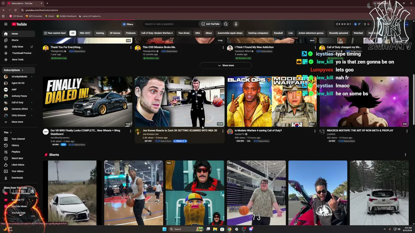The width and height of the screenshot is (415, 233).
Task: Open the Windows Start menu
Action: (164, 229)
